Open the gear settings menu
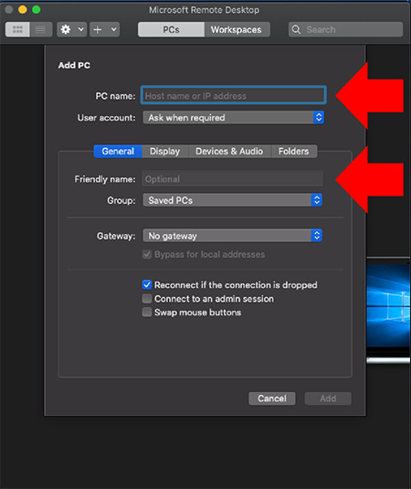 (x=66, y=29)
